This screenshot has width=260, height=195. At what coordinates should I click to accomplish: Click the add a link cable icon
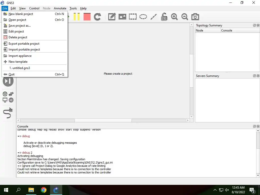pos(8,113)
